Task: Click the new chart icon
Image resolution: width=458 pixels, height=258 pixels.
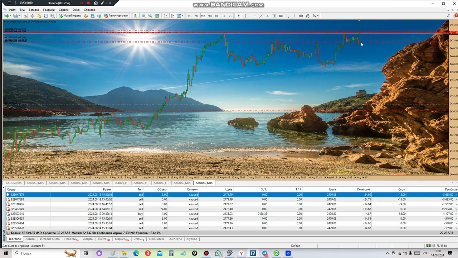Action: pyautogui.click(x=6, y=16)
